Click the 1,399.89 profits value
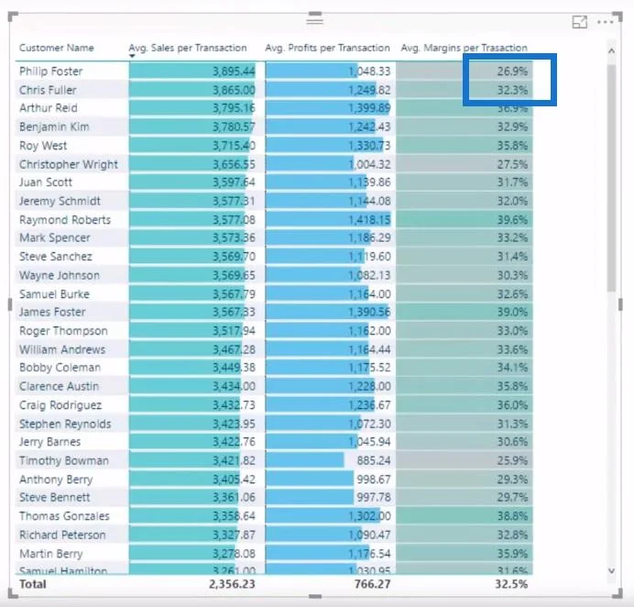 click(x=369, y=108)
